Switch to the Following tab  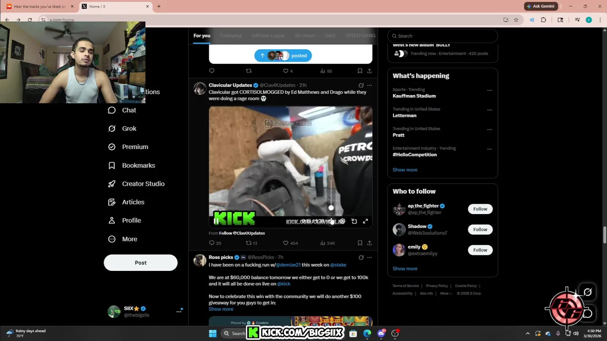tap(231, 36)
